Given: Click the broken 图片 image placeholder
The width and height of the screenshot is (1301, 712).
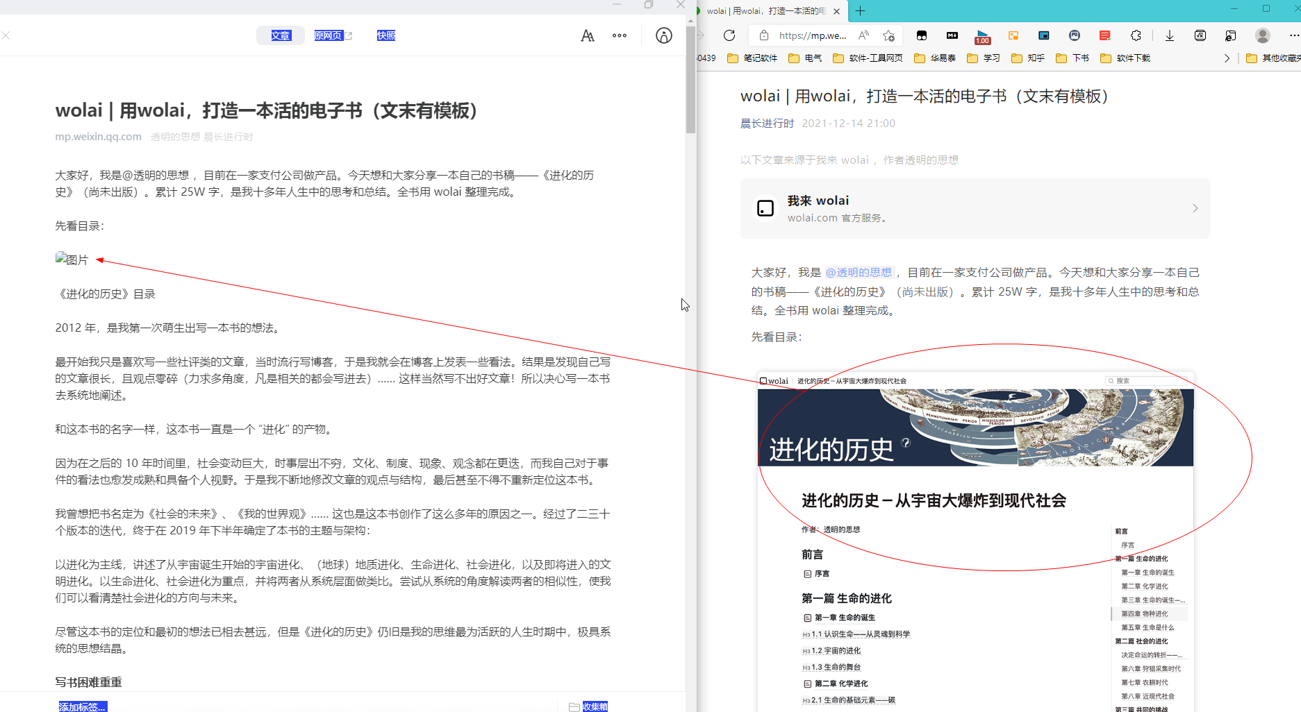Looking at the screenshot, I should pos(72,260).
